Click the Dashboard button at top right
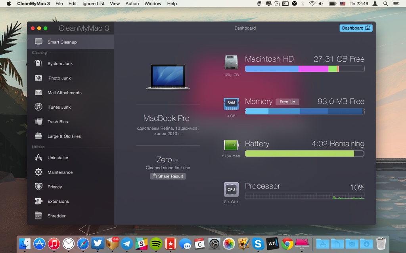Image resolution: width=406 pixels, height=253 pixels. tap(356, 28)
